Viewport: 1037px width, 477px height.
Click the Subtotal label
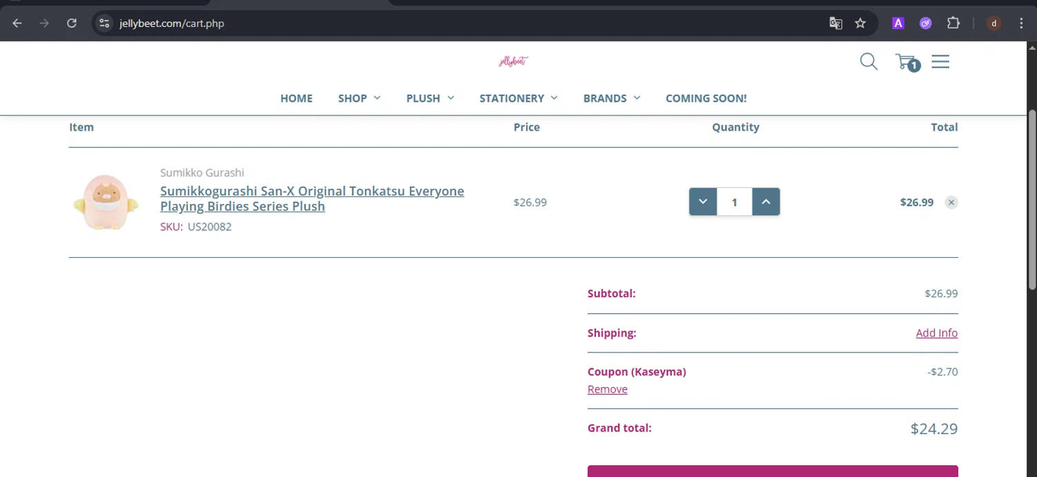[x=611, y=293]
